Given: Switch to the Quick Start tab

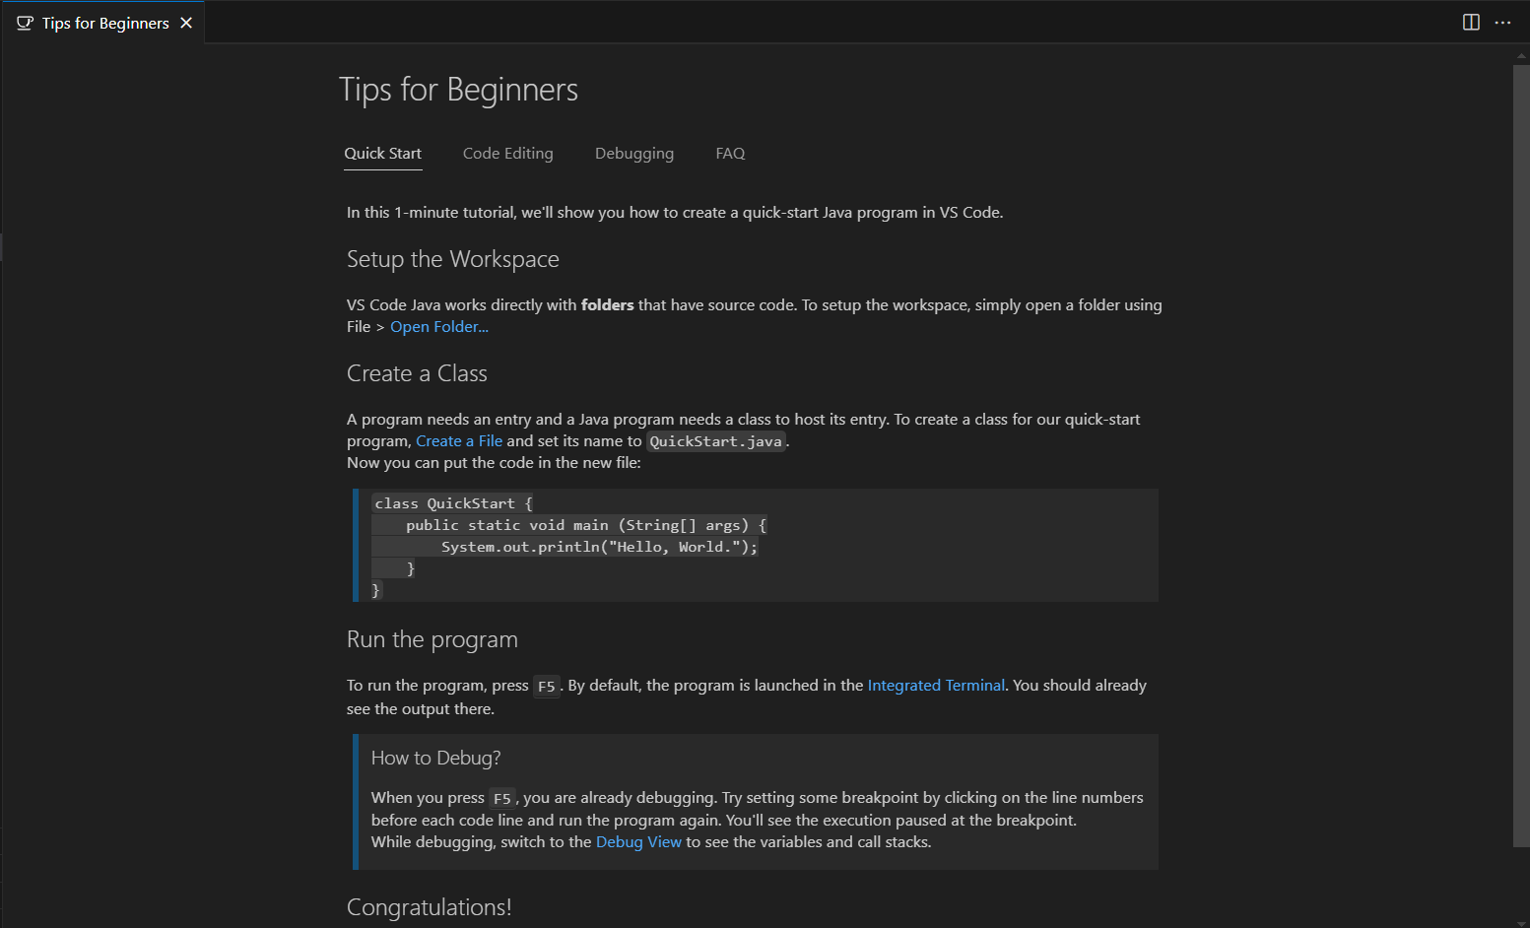Looking at the screenshot, I should [x=383, y=153].
